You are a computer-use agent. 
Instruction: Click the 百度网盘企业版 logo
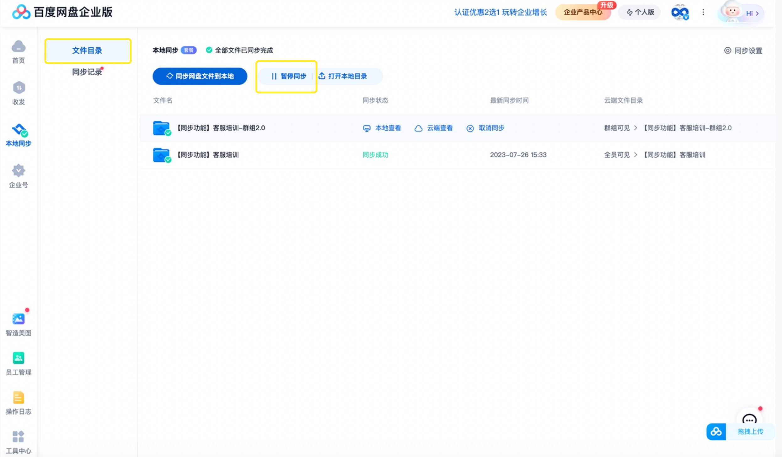pos(62,12)
